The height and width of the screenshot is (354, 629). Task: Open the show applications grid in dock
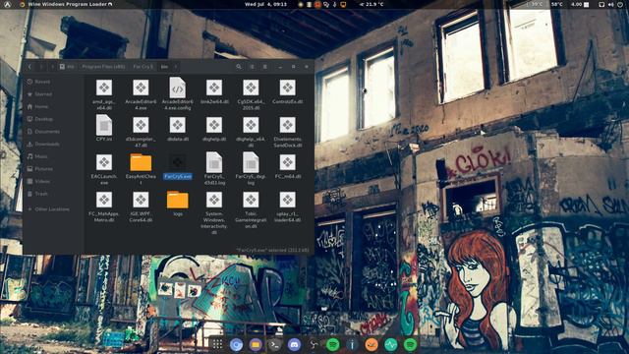coord(217,344)
